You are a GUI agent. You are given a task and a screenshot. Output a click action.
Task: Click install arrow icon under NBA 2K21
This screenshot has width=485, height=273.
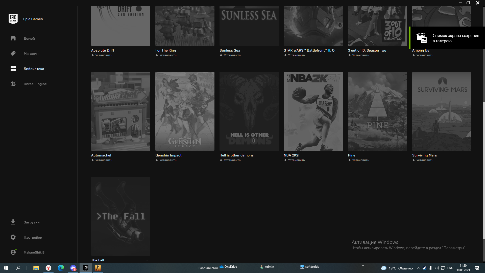[285, 160]
